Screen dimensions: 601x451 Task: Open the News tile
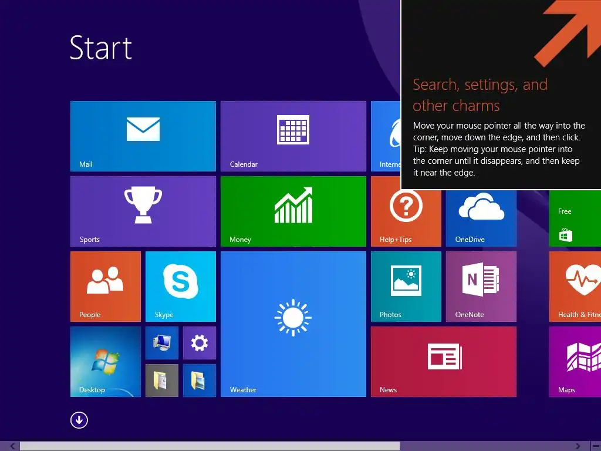coord(444,362)
